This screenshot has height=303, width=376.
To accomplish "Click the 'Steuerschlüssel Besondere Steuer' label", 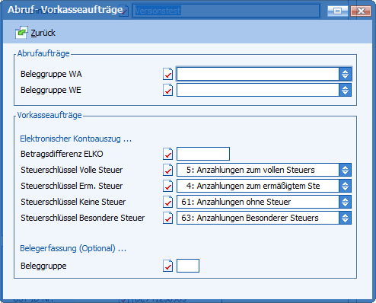I will (x=83, y=218).
